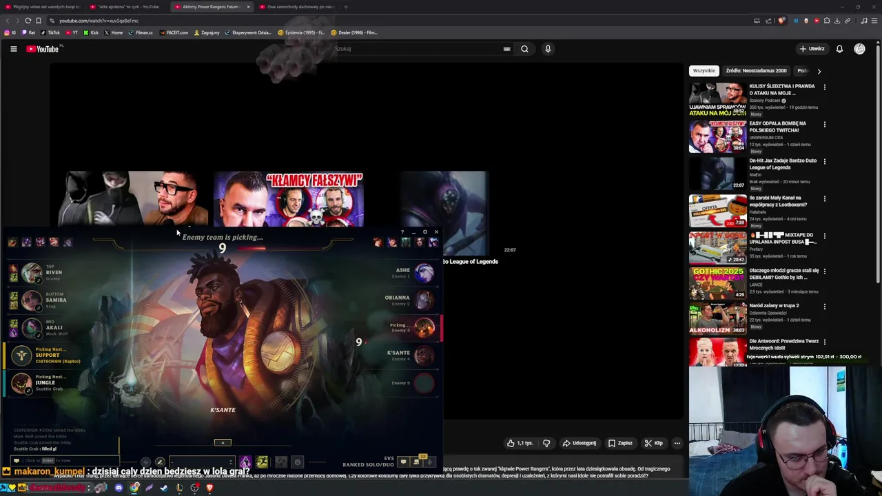The width and height of the screenshot is (882, 496).
Task: Open options menu for KULISY ŚLEDZTWA video
Action: coord(824,87)
